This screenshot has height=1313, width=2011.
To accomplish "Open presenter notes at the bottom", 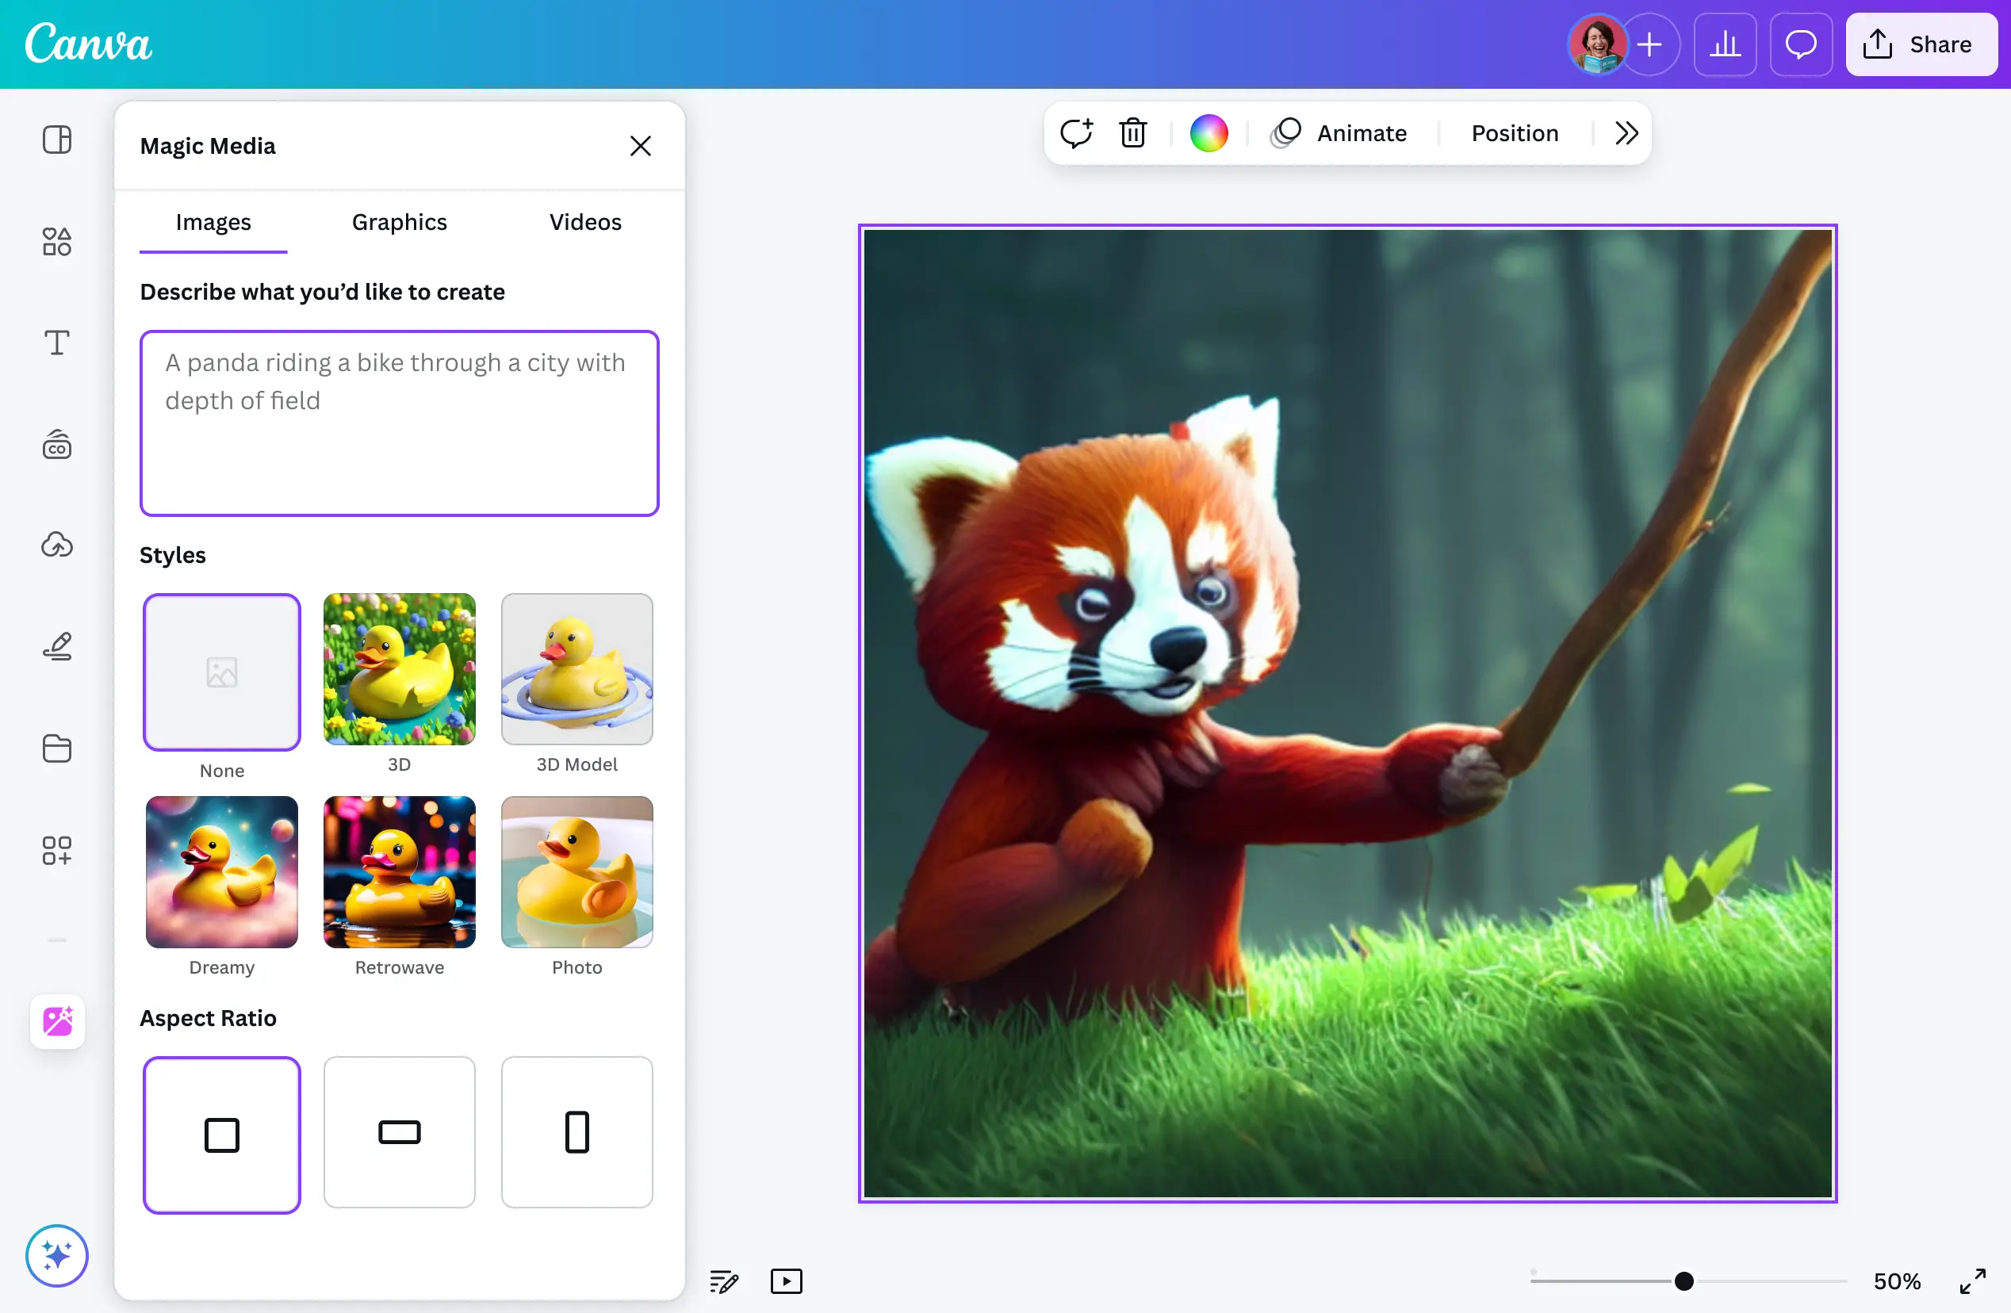I will 723,1281.
